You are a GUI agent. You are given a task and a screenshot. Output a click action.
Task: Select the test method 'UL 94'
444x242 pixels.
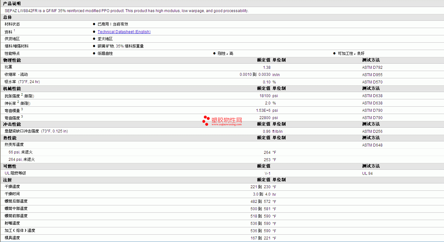367,174
